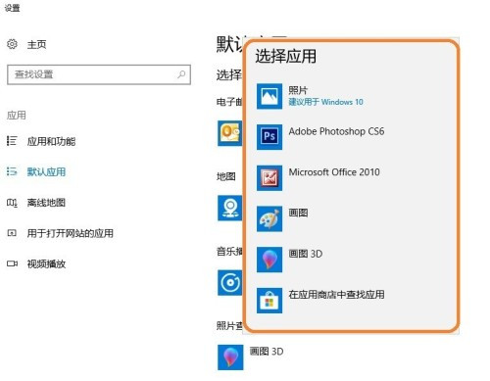Click the Outlook email default app icon
Viewport: 490px width, 381px height.
pos(230,133)
